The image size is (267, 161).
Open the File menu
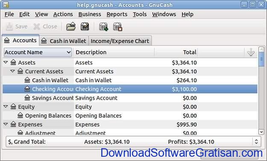click(9, 14)
